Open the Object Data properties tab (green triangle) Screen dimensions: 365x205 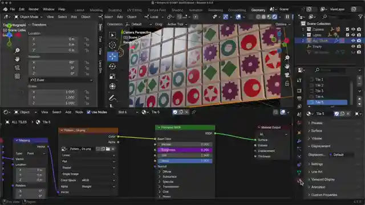coord(299,173)
